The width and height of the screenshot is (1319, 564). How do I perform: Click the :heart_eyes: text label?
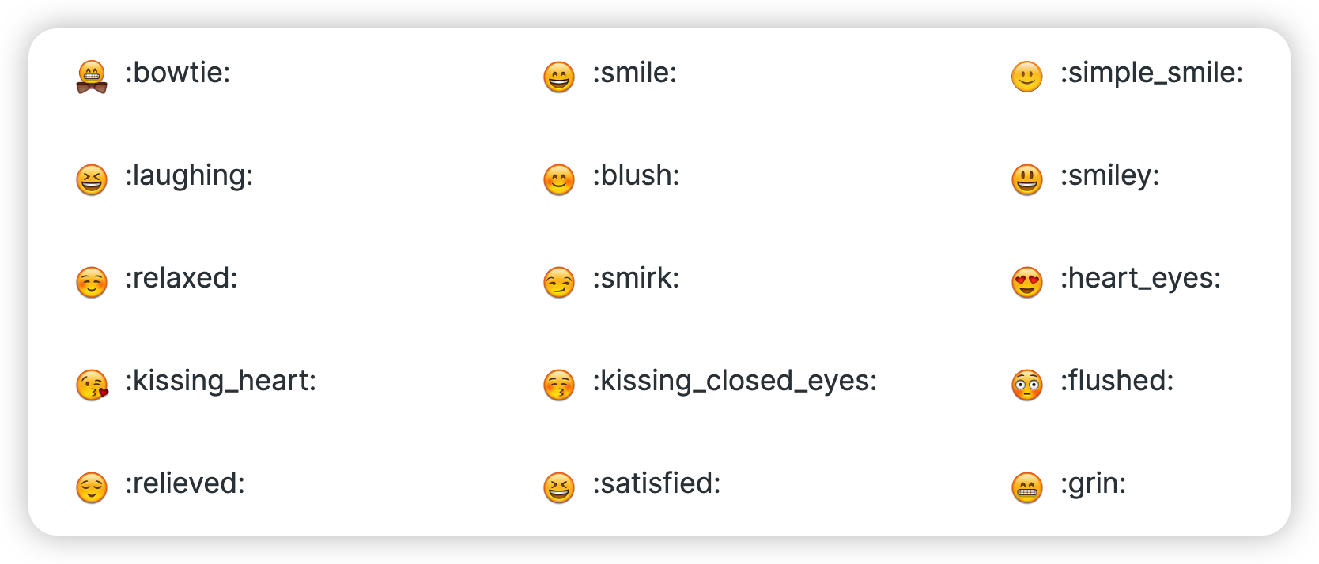(x=1140, y=279)
